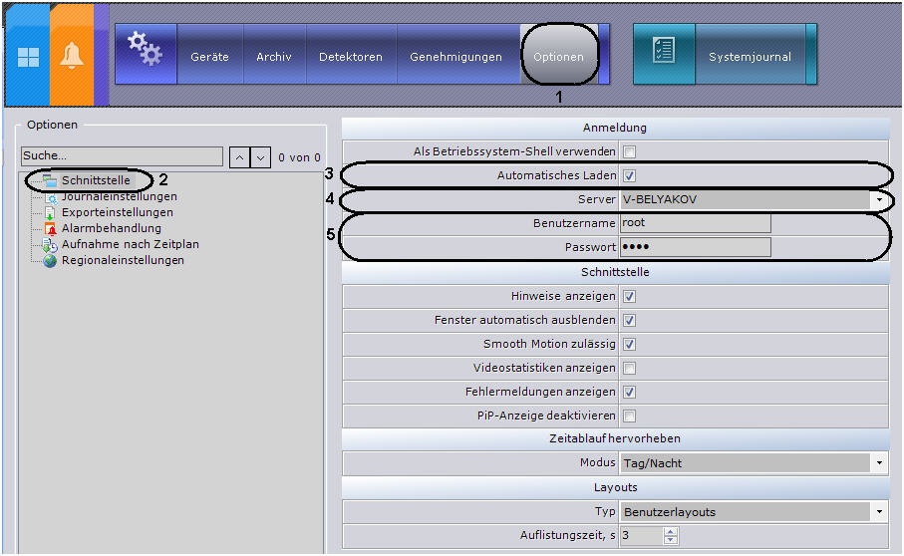This screenshot has width=904, height=556.
Task: Open the Modus dropdown Tag/Nacht
Action: (x=879, y=462)
